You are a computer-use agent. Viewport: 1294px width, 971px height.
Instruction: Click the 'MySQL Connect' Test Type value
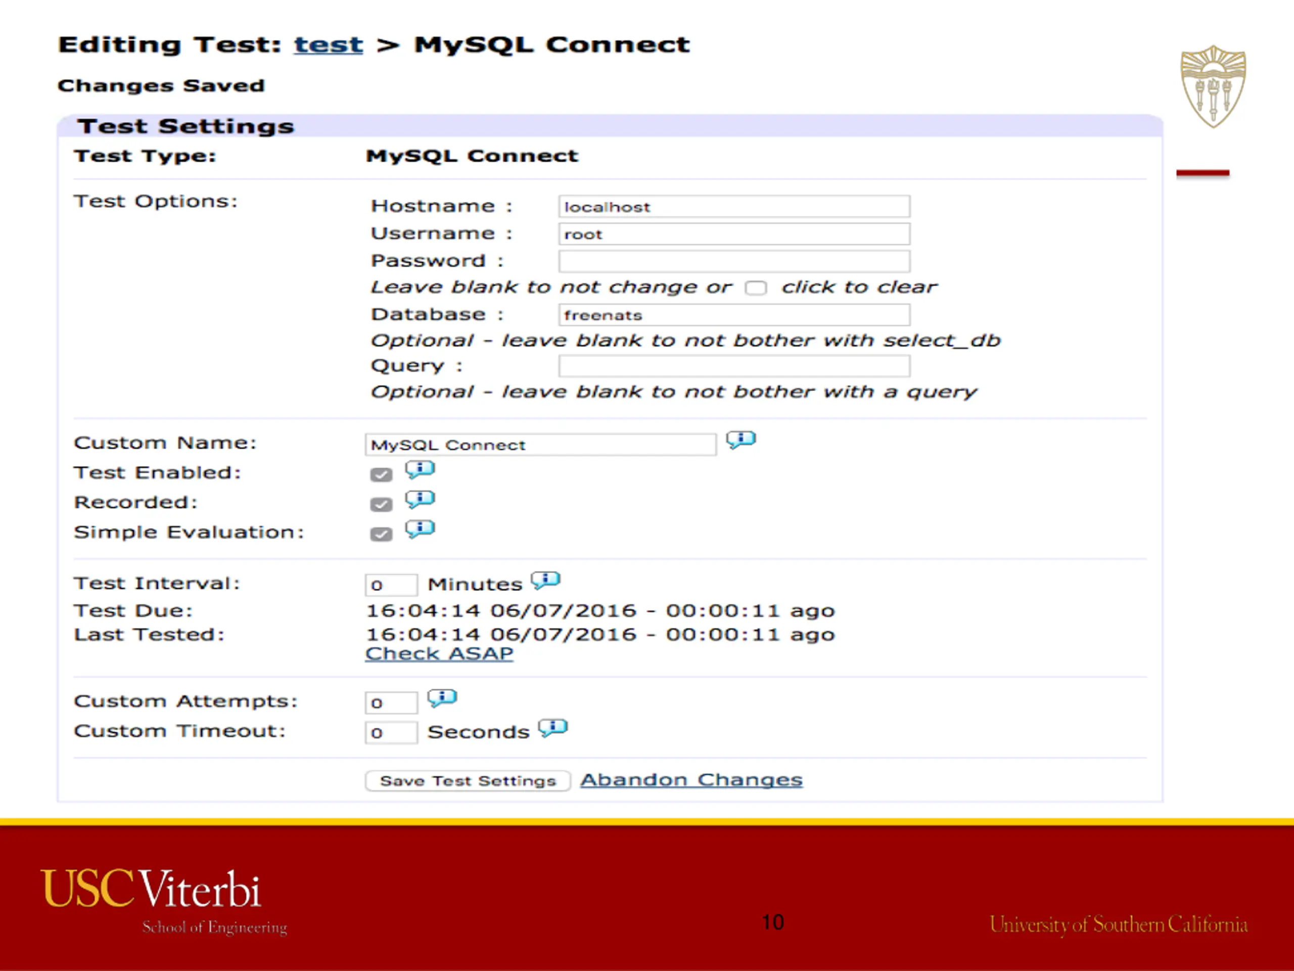click(x=472, y=156)
